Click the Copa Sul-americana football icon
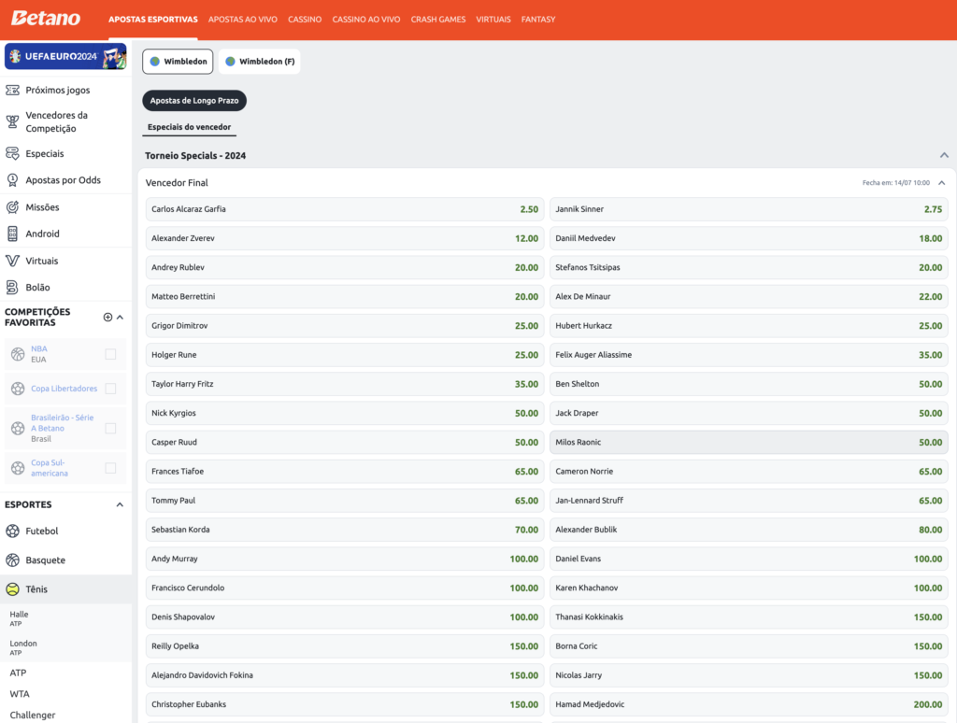Image resolution: width=957 pixels, height=723 pixels. (18, 468)
